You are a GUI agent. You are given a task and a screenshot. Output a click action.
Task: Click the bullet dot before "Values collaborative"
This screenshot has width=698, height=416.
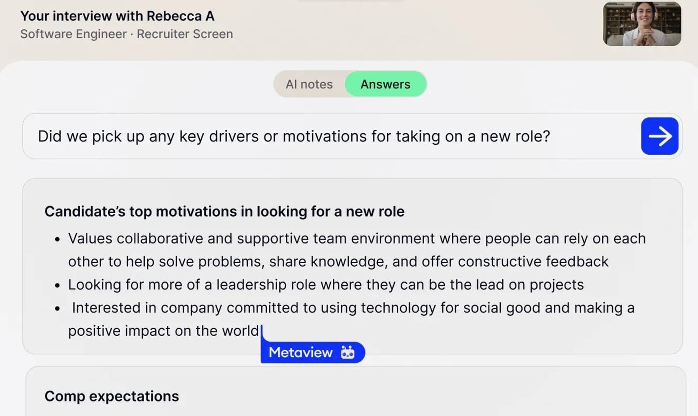coord(57,240)
